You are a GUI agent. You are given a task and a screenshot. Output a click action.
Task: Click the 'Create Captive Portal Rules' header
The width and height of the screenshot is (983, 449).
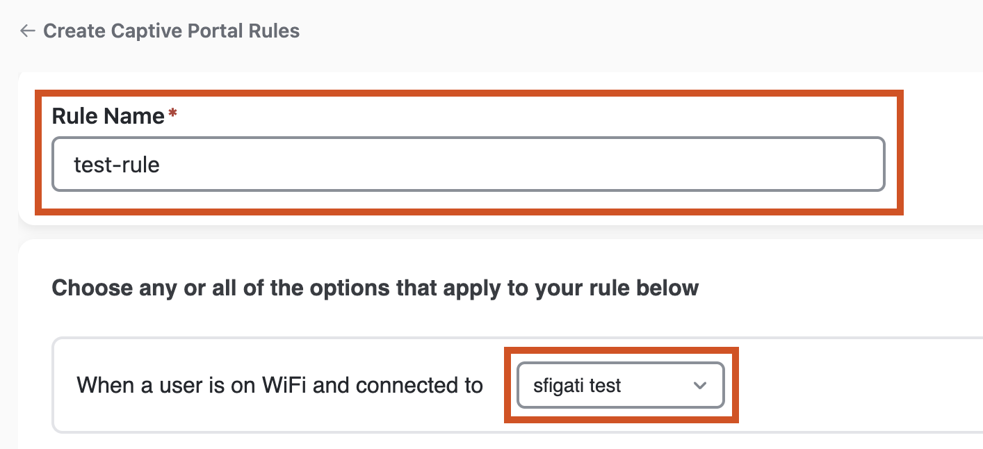tap(171, 31)
